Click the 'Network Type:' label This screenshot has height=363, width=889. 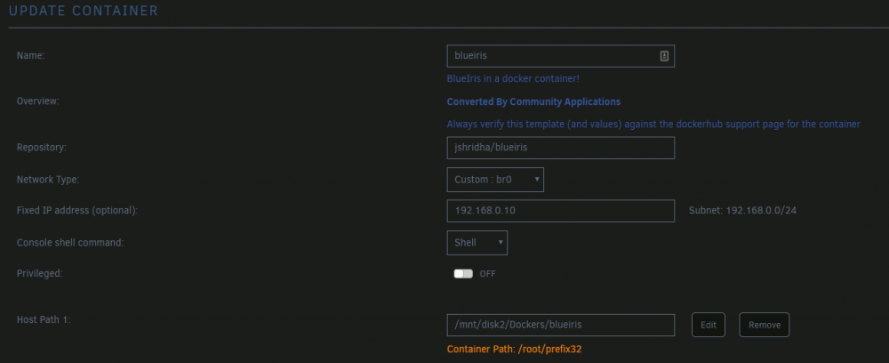click(48, 180)
